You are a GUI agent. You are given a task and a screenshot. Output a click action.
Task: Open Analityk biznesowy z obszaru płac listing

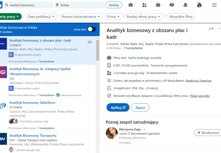click(40, 40)
